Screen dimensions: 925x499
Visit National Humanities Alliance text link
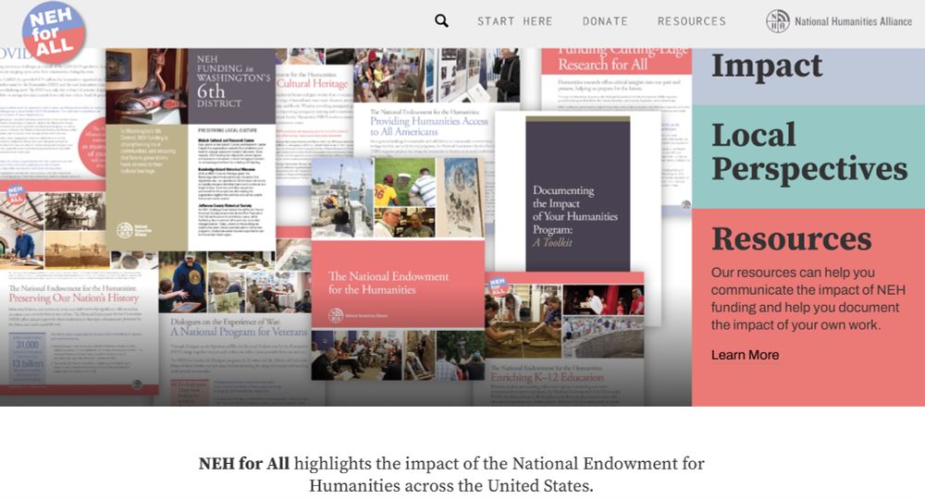point(853,22)
